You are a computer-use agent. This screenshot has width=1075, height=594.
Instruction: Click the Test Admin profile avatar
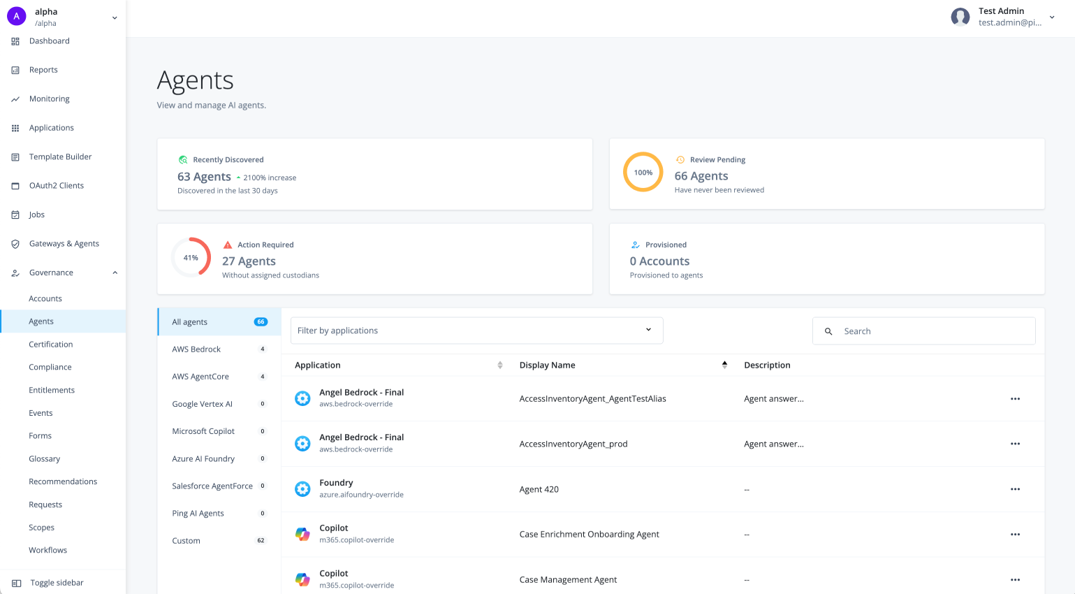[x=960, y=17]
